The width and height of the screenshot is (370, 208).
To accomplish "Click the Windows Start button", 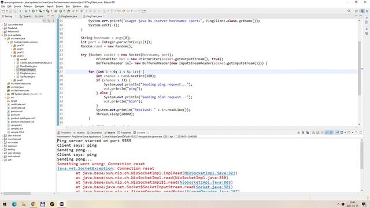I will point(4,204).
